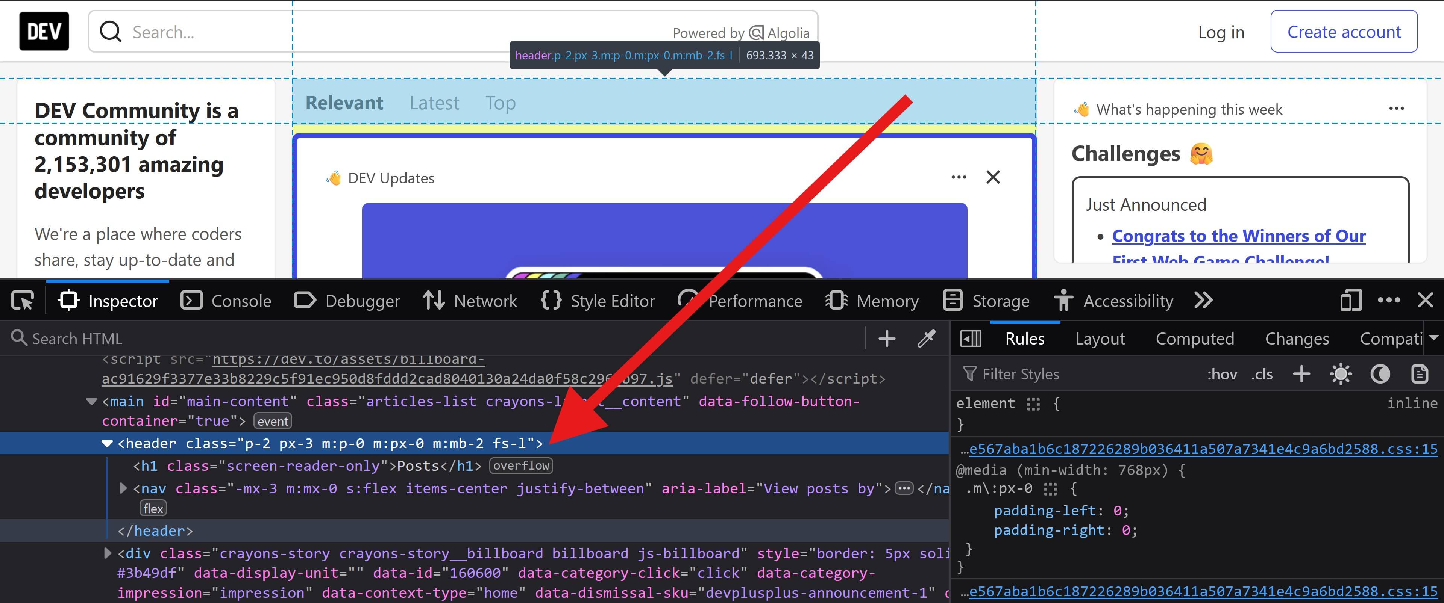Screen dimensions: 1444x603
Task: Expand the nav element node
Action: coord(123,488)
